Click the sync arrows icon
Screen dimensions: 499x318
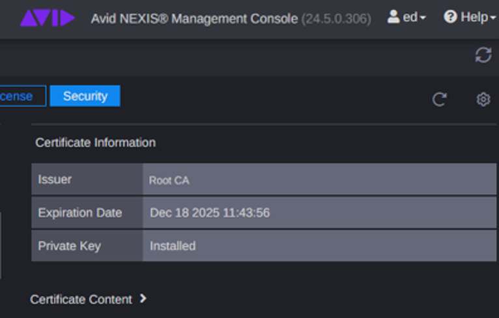coord(483,55)
